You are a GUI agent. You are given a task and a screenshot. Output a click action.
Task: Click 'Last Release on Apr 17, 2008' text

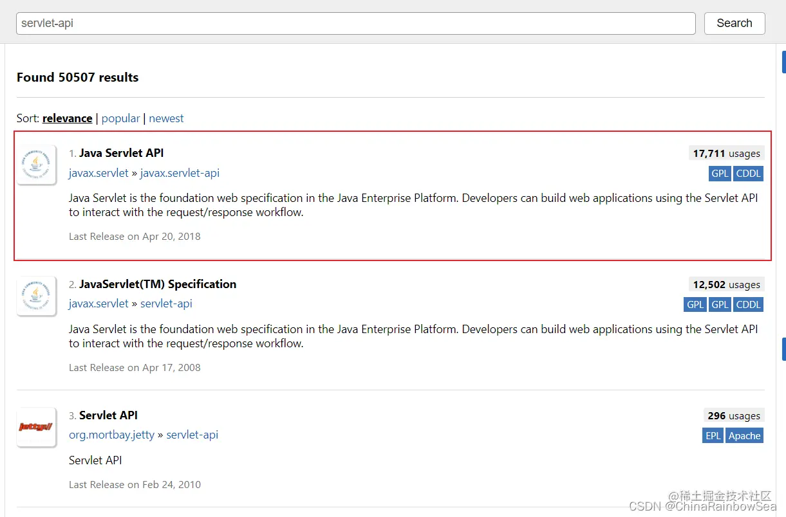click(135, 368)
